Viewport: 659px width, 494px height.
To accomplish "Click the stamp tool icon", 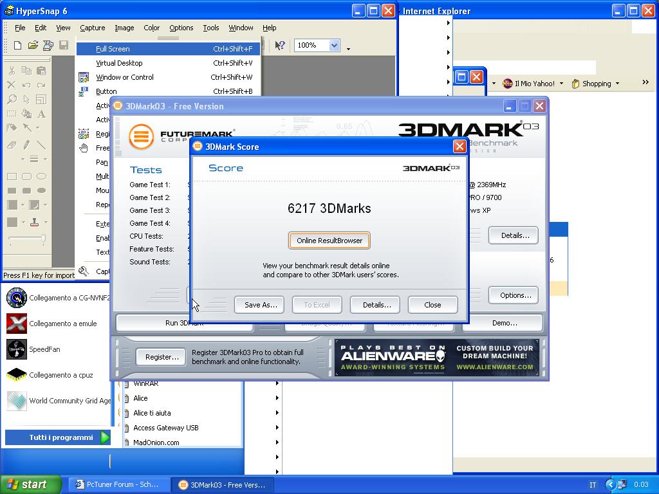I will pos(35,222).
